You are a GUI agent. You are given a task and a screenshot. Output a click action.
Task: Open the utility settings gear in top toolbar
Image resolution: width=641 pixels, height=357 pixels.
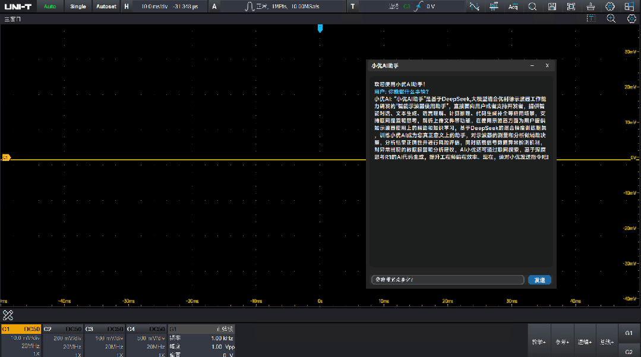coord(610,7)
